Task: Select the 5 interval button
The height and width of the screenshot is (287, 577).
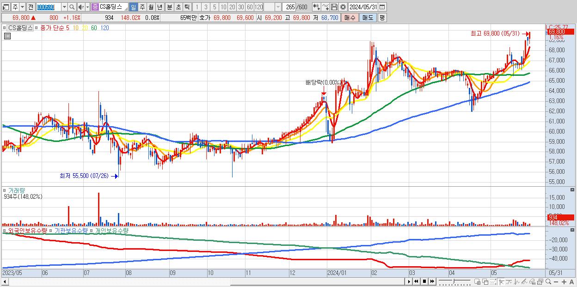Action: tap(215, 7)
